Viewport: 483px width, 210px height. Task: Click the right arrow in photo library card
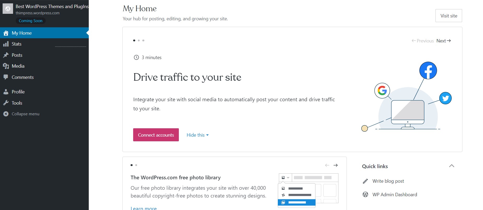tap(335, 165)
